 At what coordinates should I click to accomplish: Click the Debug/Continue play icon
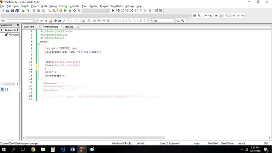click(113, 11)
